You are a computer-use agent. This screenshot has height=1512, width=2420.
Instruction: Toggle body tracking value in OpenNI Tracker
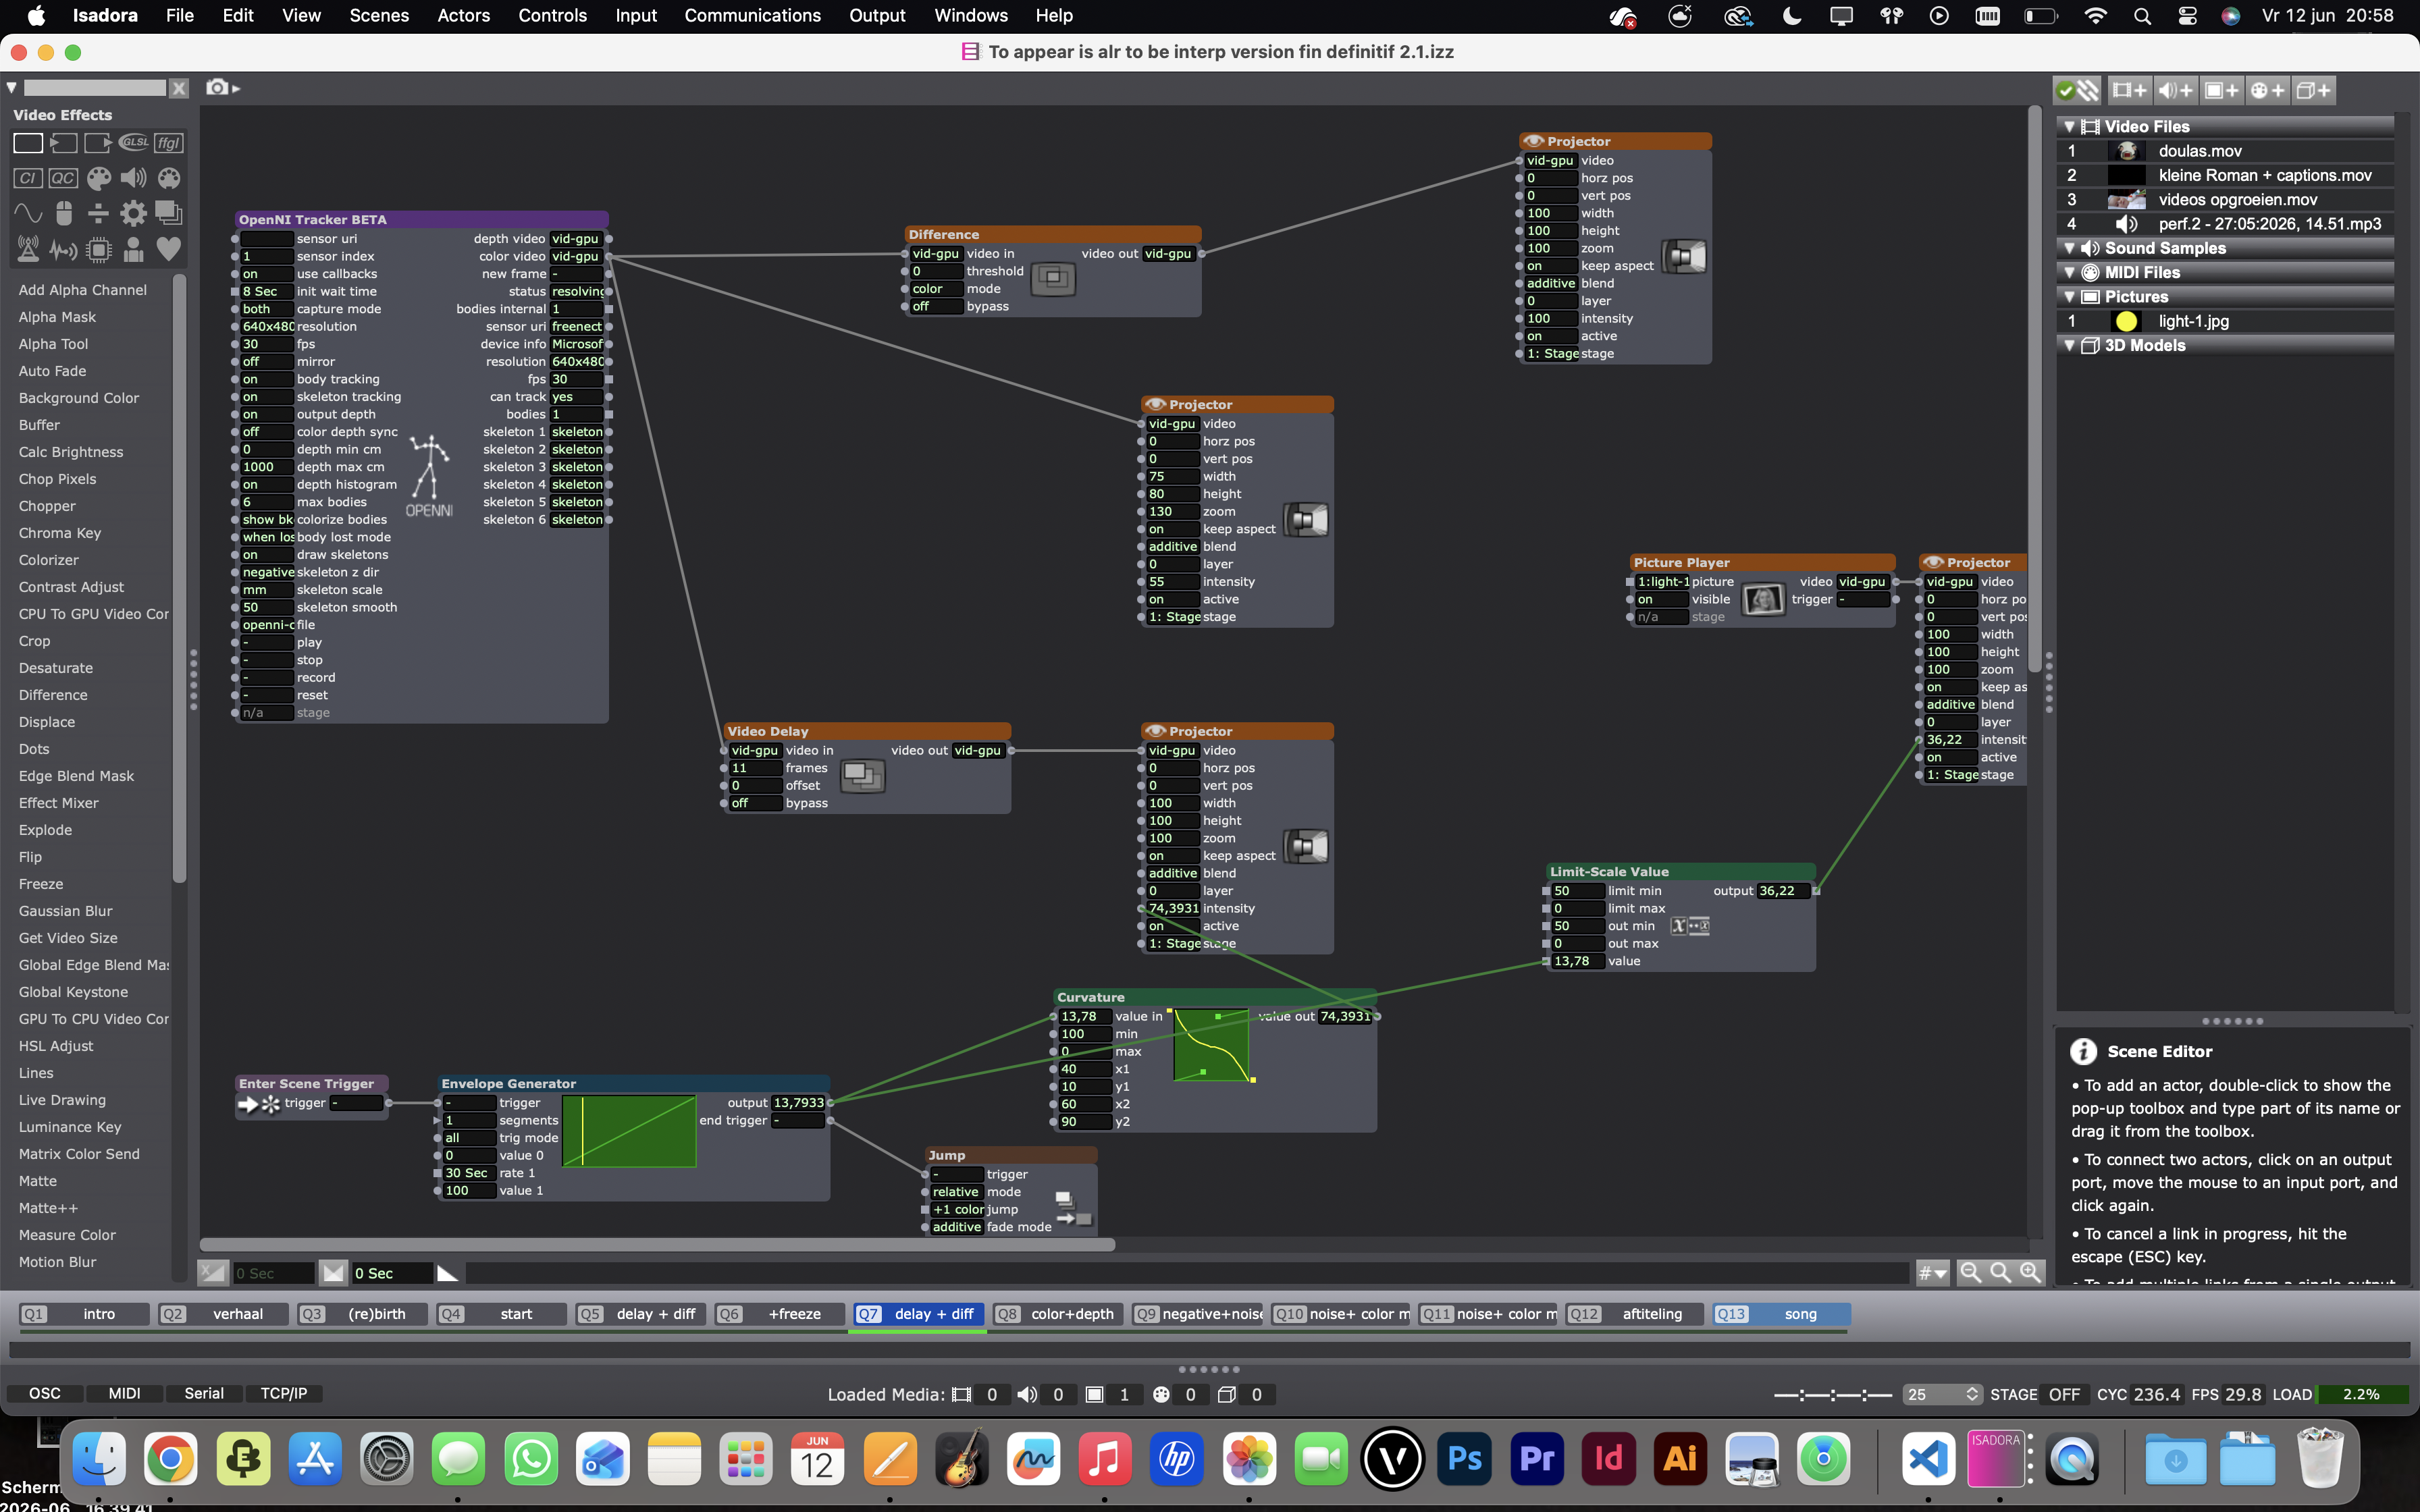266,379
